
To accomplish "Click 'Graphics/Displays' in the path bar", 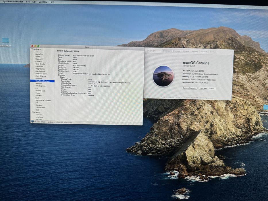I will [x=65, y=122].
